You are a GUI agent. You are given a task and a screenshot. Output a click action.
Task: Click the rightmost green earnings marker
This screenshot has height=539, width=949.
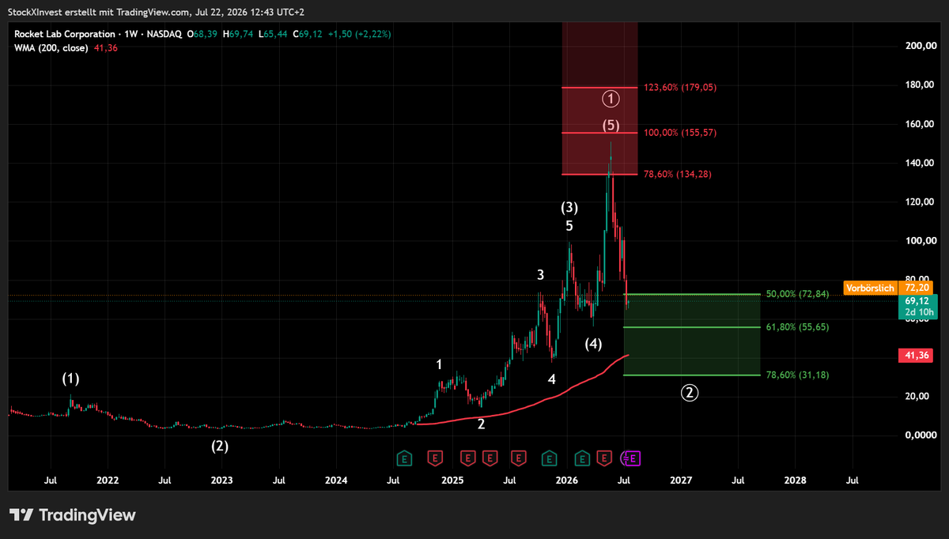[x=582, y=457]
